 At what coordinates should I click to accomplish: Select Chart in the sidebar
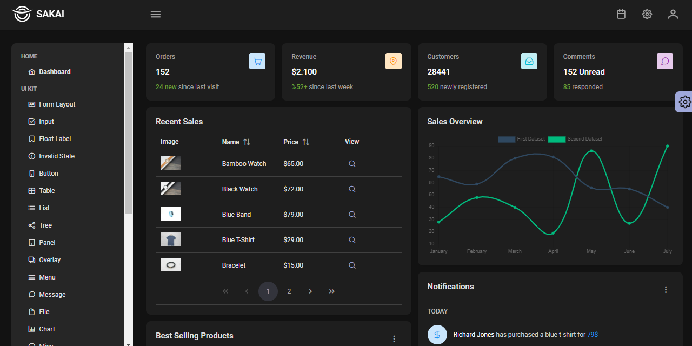[47, 329]
